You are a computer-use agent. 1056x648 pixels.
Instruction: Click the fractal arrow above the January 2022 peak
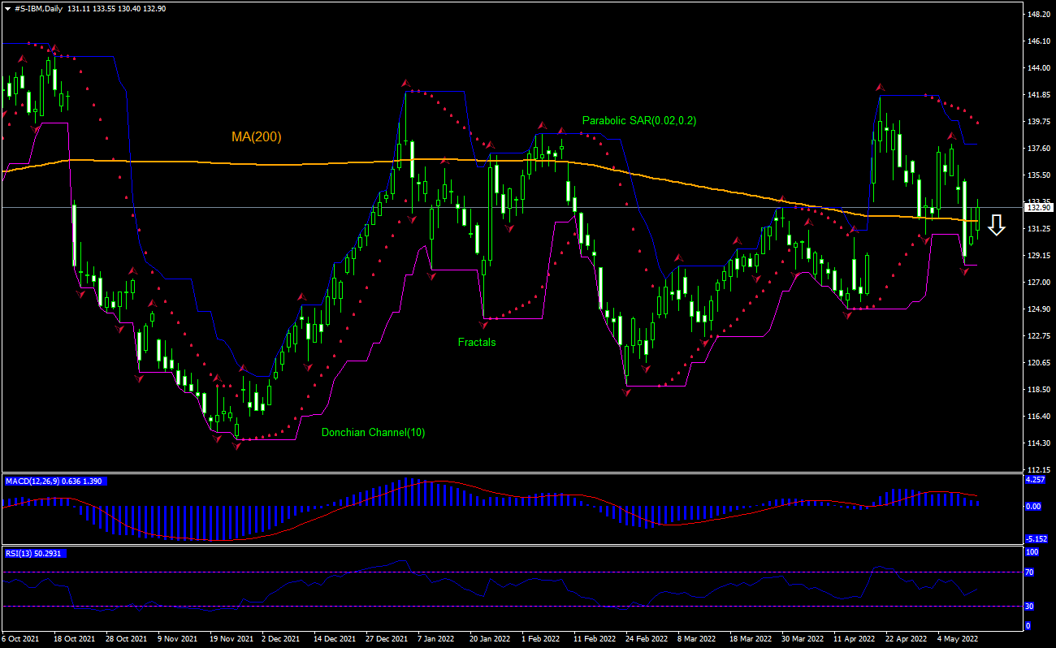pyautogui.click(x=405, y=84)
